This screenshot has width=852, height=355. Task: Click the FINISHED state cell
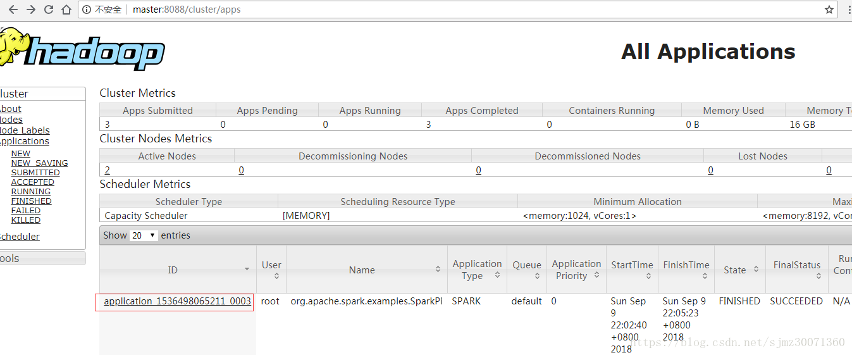coord(739,301)
